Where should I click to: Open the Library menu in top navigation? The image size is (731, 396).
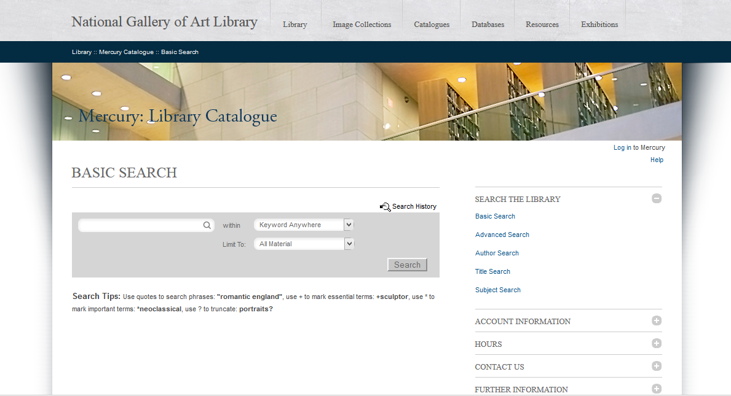click(x=294, y=24)
